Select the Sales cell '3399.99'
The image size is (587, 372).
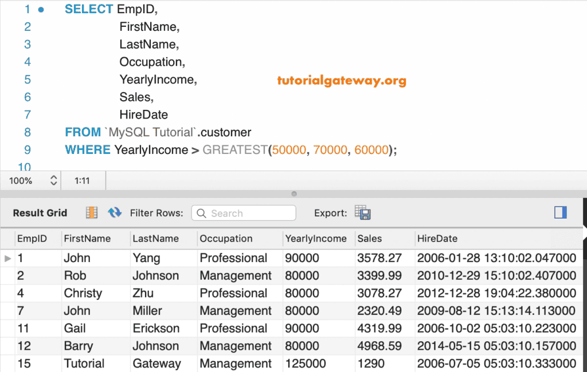[x=379, y=275]
